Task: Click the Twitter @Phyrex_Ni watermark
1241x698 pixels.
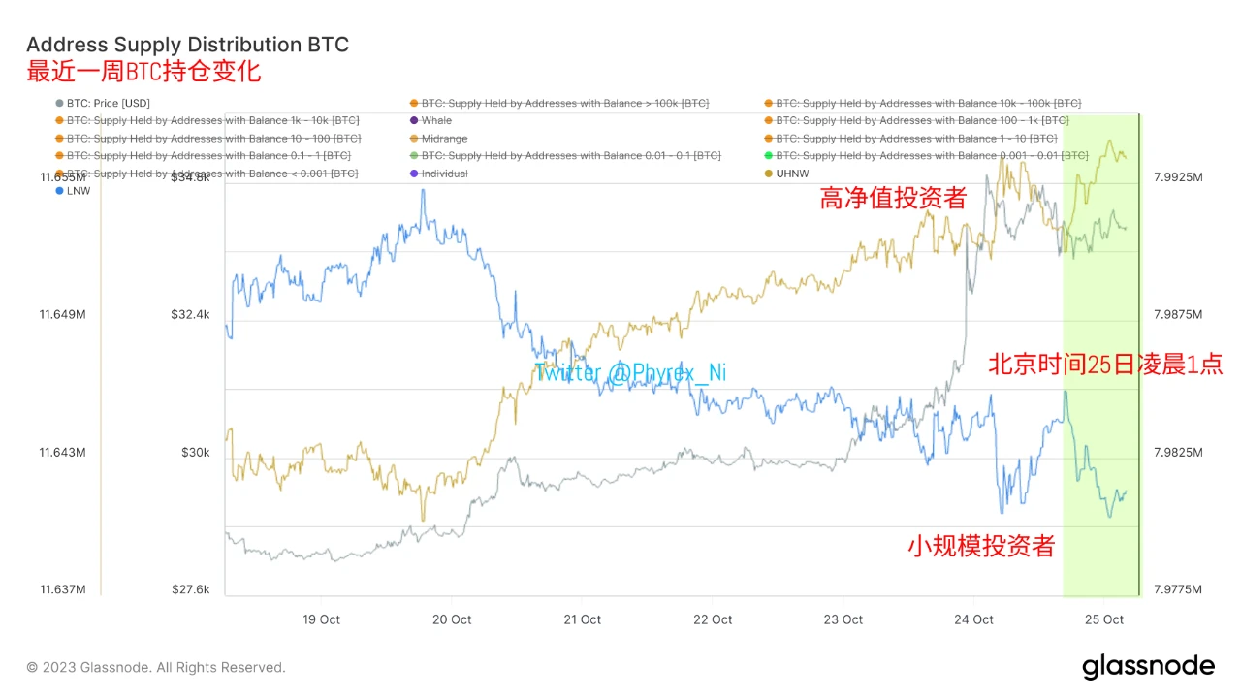Action: point(630,372)
